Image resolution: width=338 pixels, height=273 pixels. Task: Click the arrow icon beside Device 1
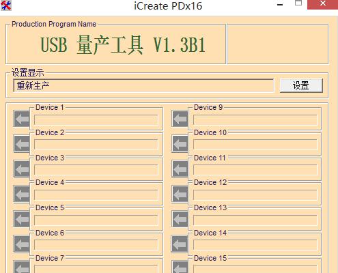tap(22, 119)
